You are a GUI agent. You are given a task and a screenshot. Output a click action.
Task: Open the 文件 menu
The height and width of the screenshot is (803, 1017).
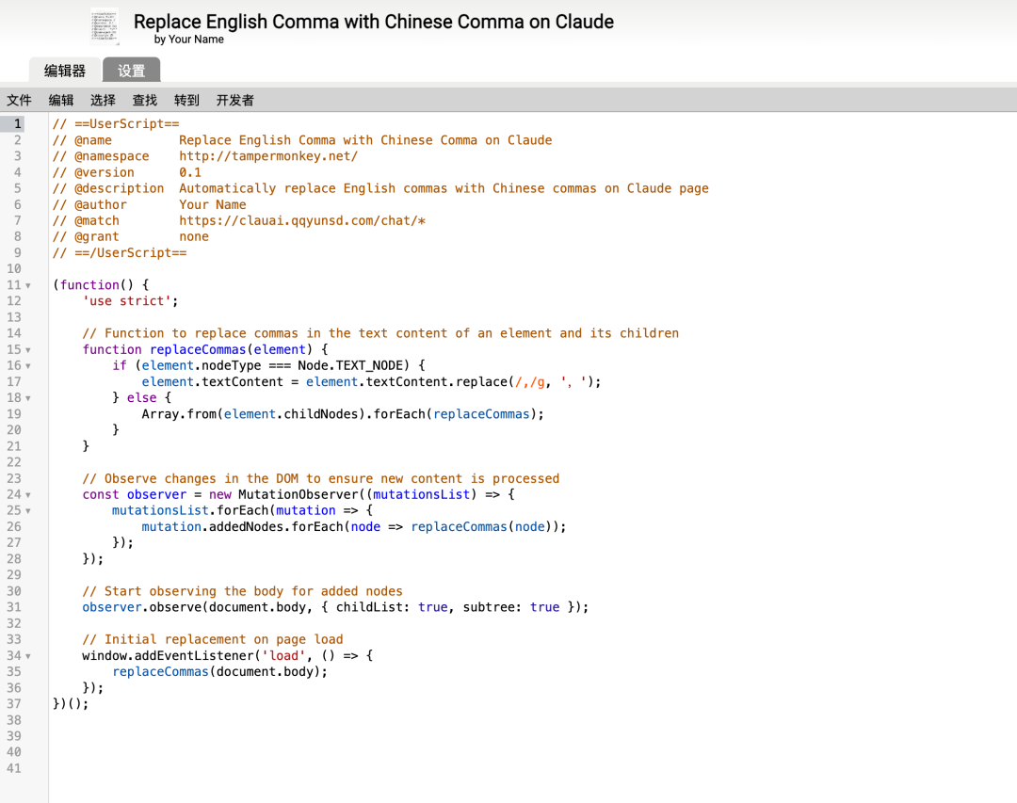(20, 100)
